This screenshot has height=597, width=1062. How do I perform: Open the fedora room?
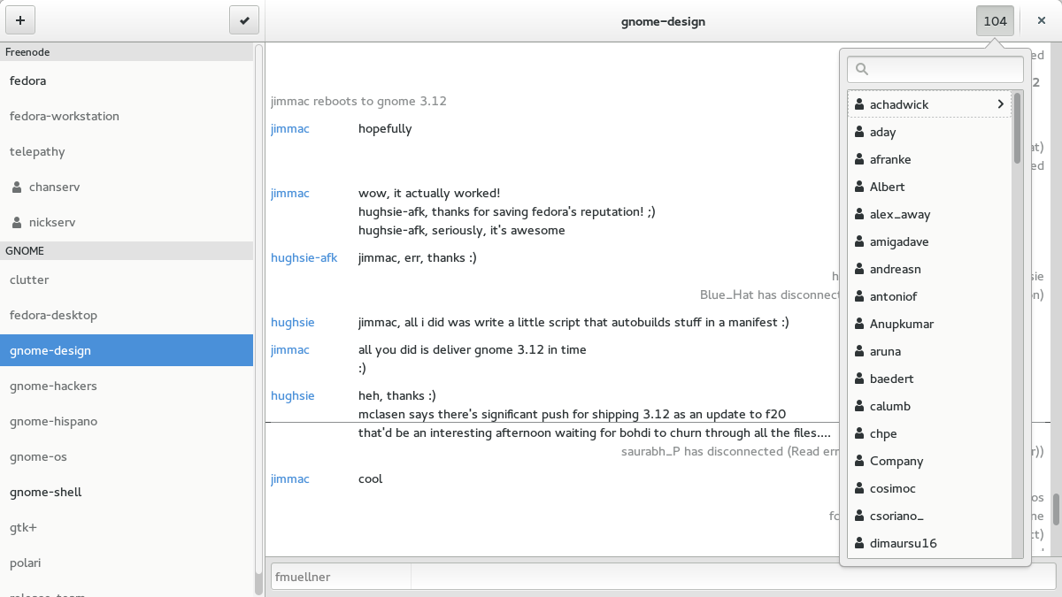127,80
